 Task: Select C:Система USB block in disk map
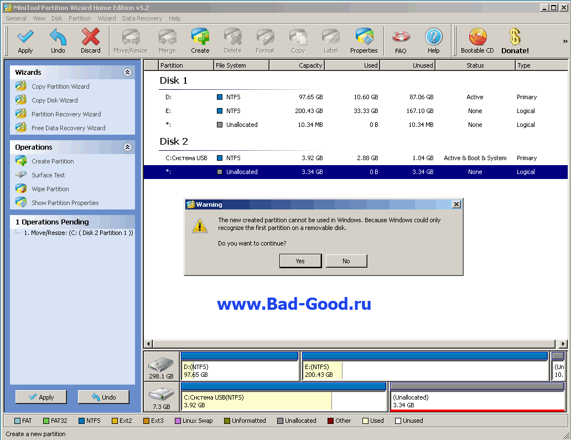tap(284, 397)
